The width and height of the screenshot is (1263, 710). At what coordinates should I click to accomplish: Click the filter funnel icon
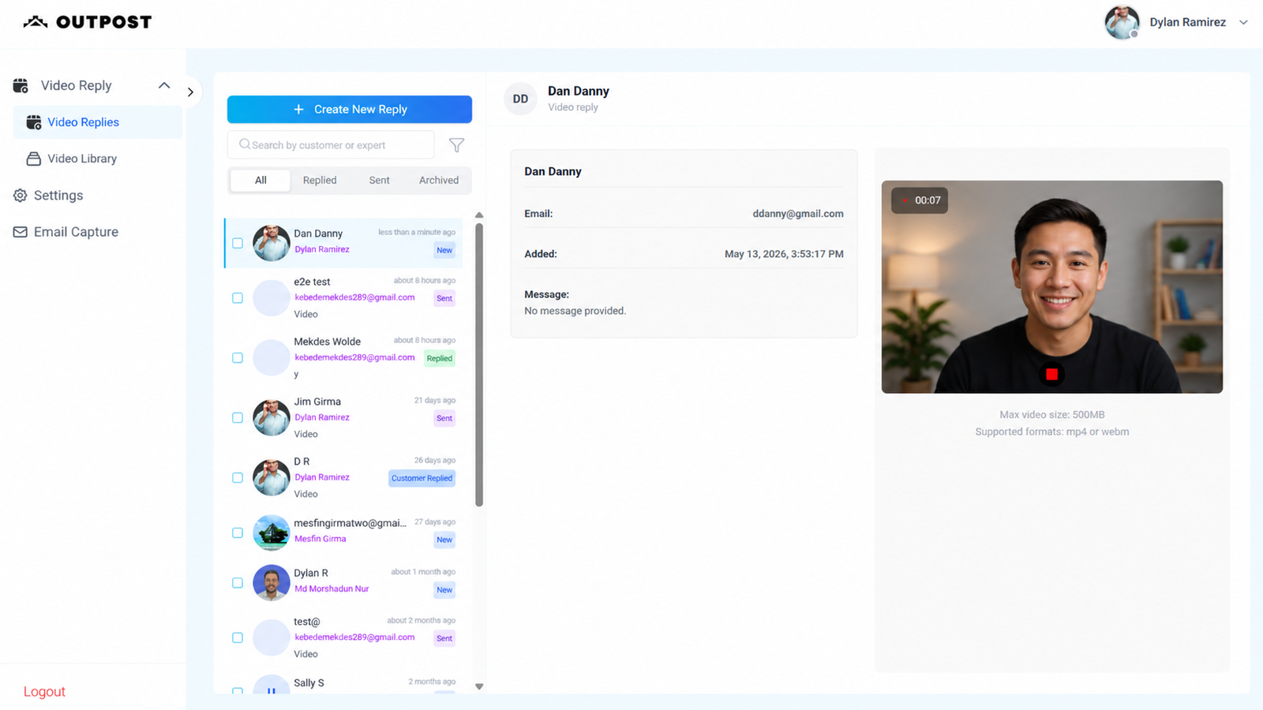click(456, 145)
